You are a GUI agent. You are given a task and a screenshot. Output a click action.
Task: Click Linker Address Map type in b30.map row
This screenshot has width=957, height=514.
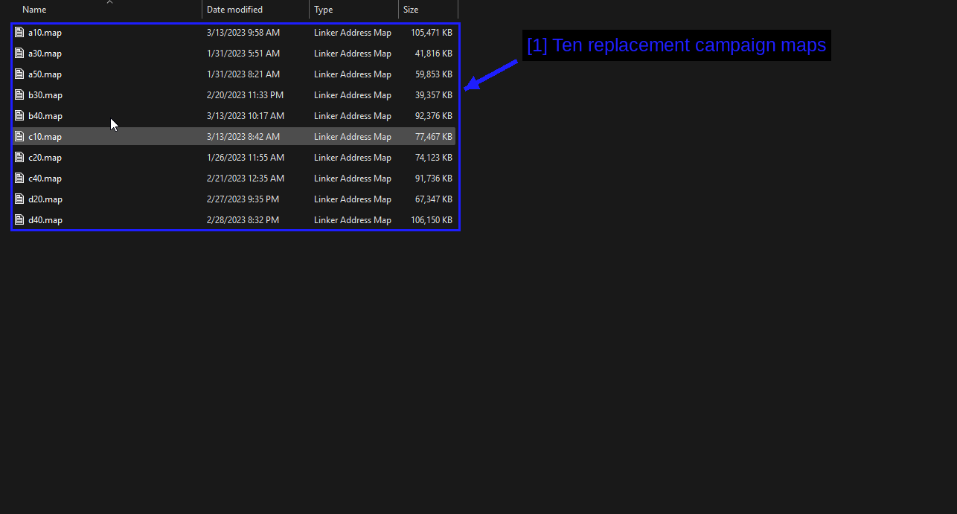coord(353,95)
